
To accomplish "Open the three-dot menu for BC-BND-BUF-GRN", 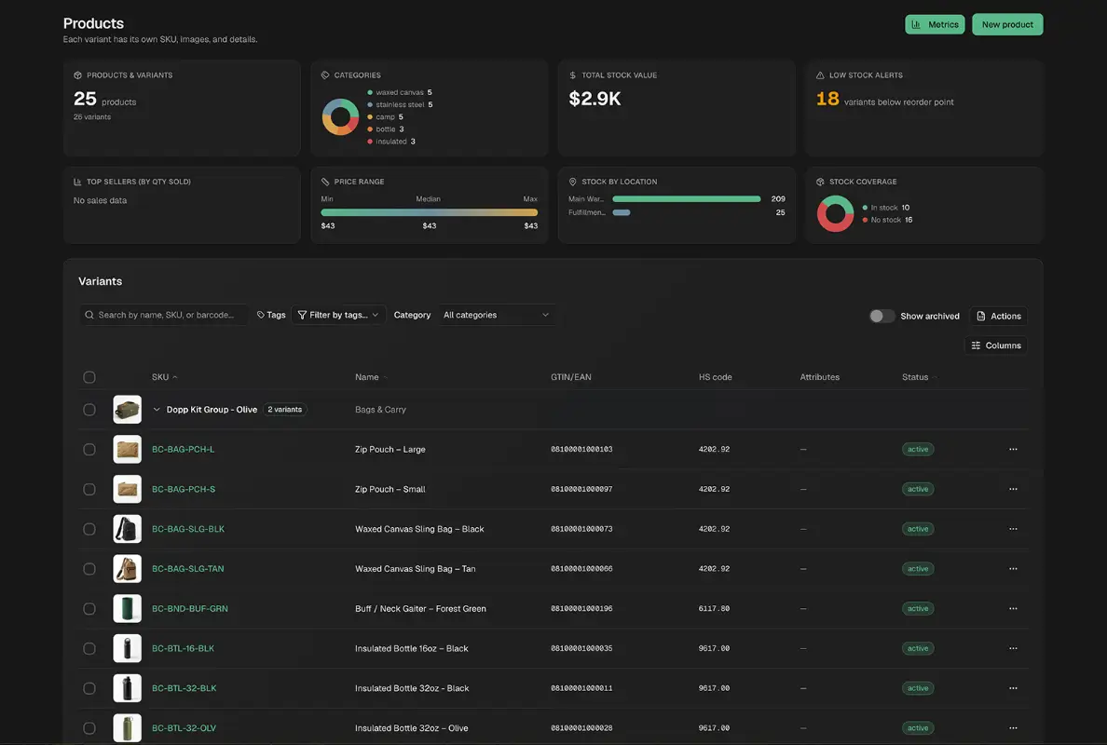I will click(1013, 608).
